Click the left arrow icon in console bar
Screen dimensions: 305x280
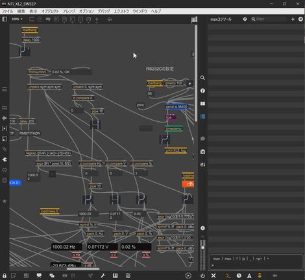(x=274, y=275)
